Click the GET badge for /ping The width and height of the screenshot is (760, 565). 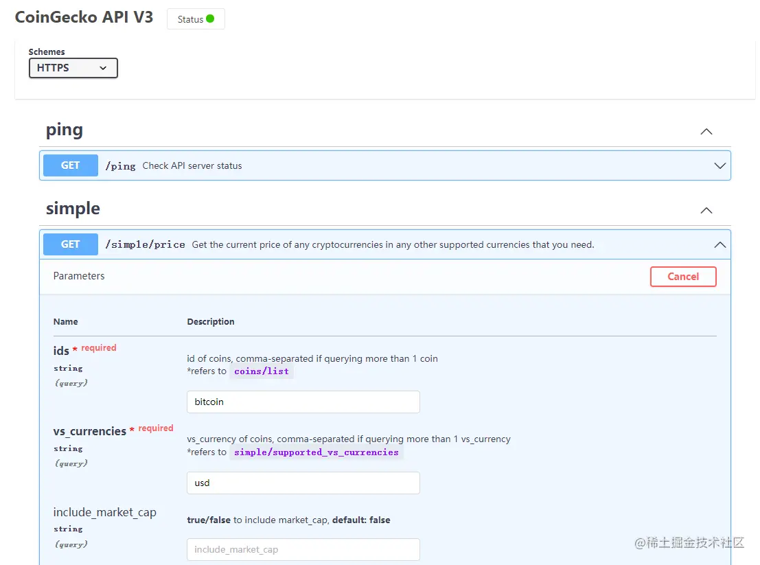pos(70,165)
